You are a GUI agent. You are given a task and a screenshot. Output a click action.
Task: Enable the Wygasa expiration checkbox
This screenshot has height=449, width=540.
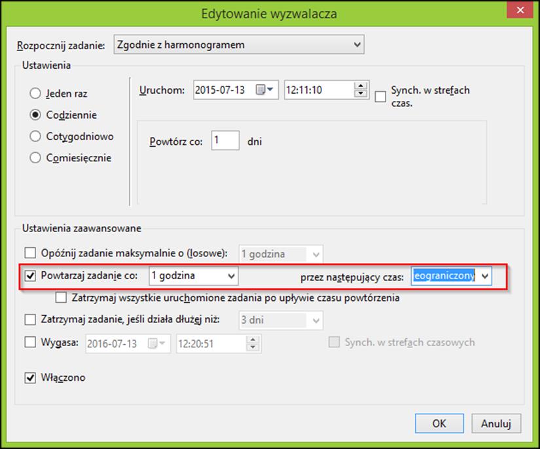coord(30,342)
